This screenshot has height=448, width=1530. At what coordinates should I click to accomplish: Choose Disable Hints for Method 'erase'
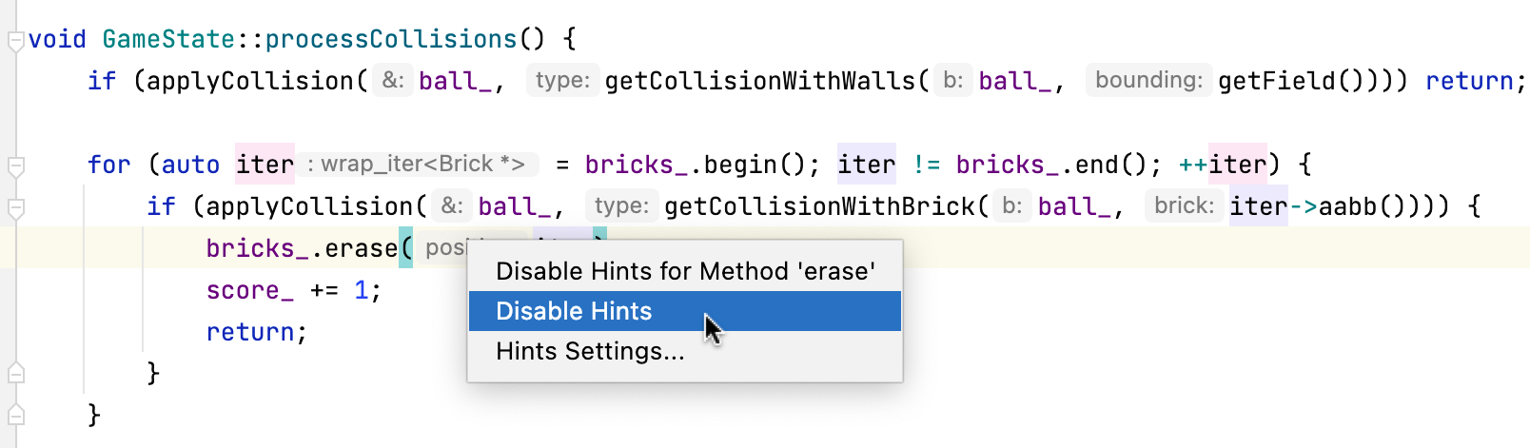click(685, 271)
